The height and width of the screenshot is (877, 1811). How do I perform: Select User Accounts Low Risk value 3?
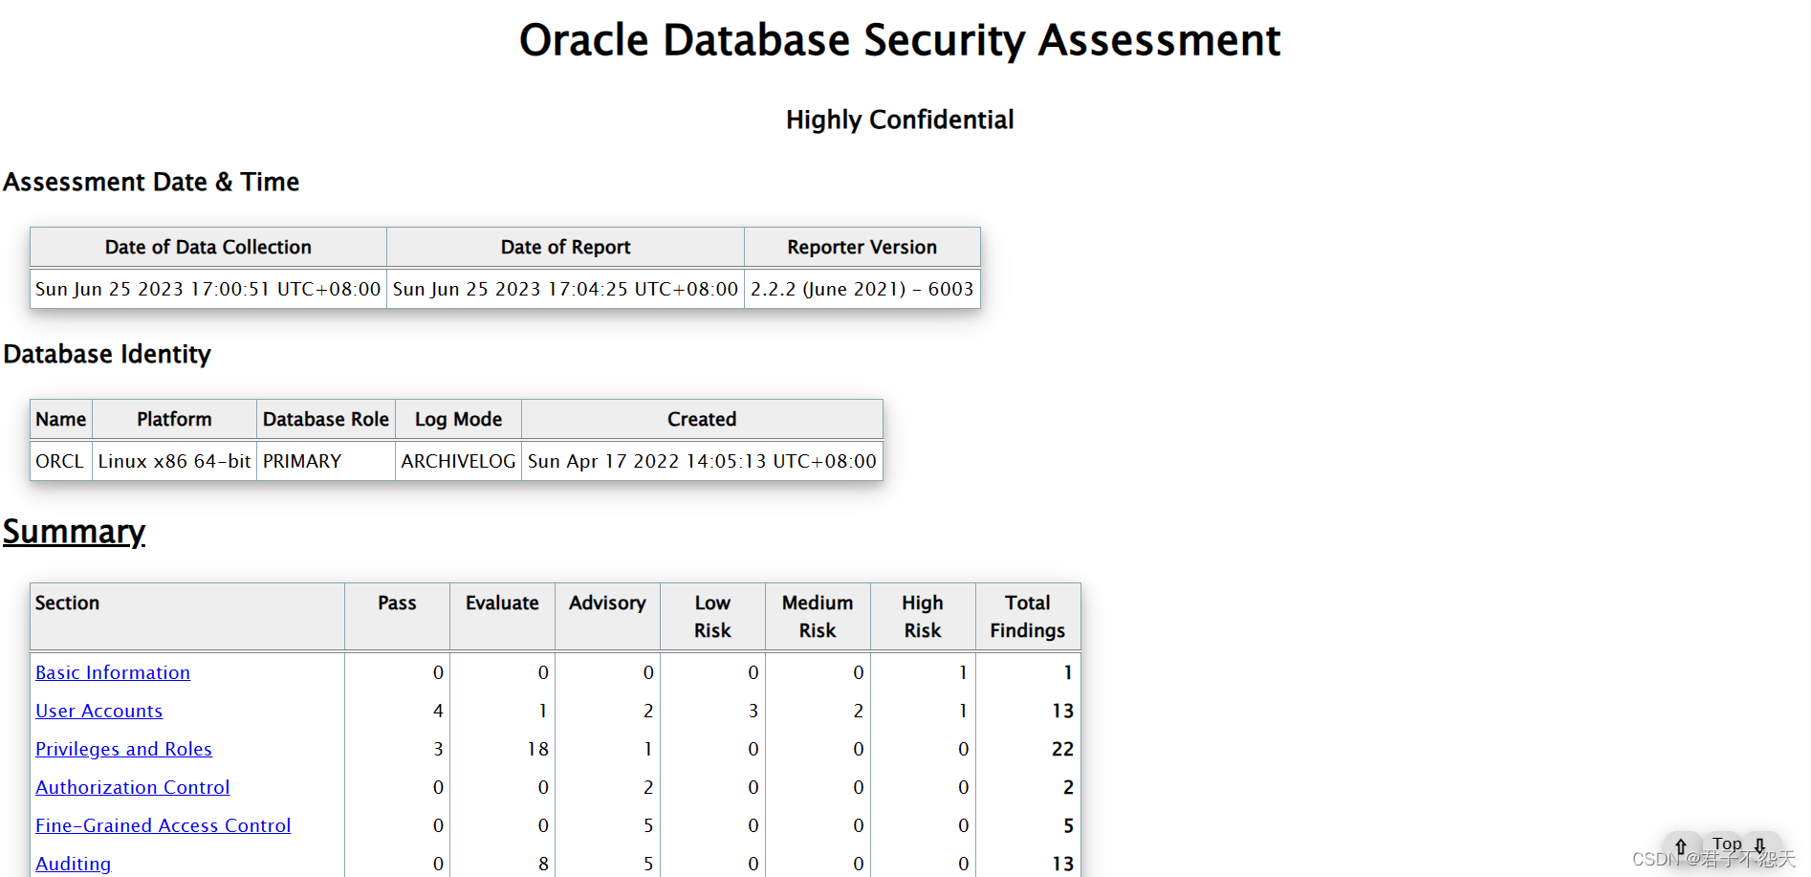pyautogui.click(x=753, y=711)
